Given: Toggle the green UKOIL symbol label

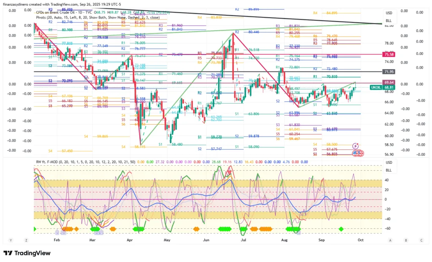Looking at the screenshot, I should (x=375, y=87).
